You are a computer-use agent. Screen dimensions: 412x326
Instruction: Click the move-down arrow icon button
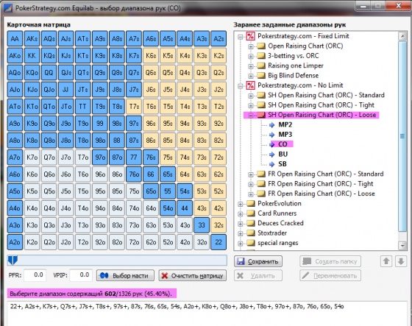point(401,261)
